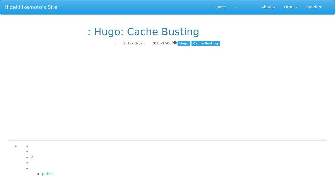Viewport: 335px width, 176px height.
Task: Click the Hugo: Cache Busting title
Action: coord(143,32)
